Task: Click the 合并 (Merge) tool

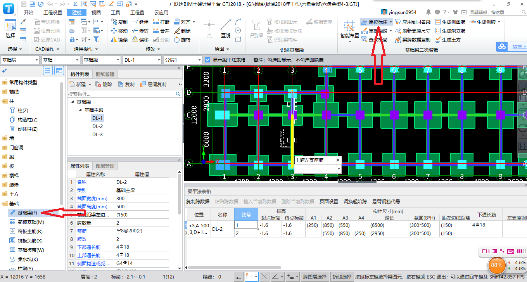Action: pyautogui.click(x=161, y=31)
